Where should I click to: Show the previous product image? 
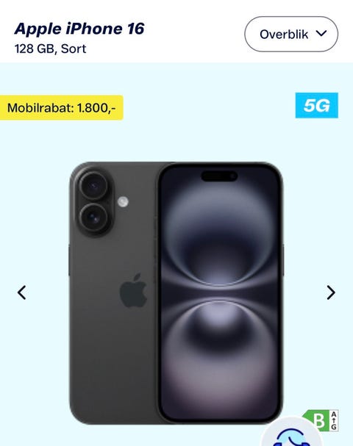(x=22, y=292)
